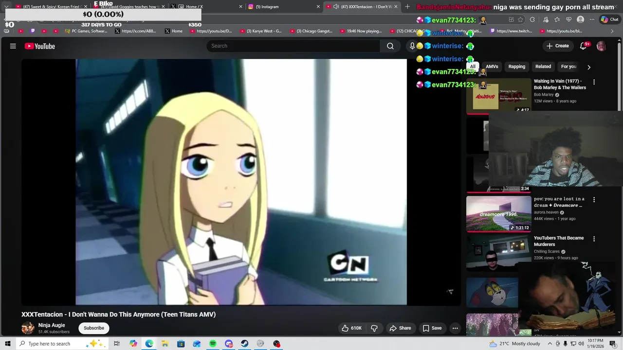Click the Create button
Image resolution: width=623 pixels, height=350 pixels.
(557, 46)
